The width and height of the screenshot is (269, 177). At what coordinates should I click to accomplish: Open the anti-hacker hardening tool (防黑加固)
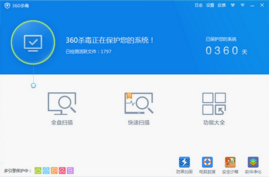[x=184, y=165]
